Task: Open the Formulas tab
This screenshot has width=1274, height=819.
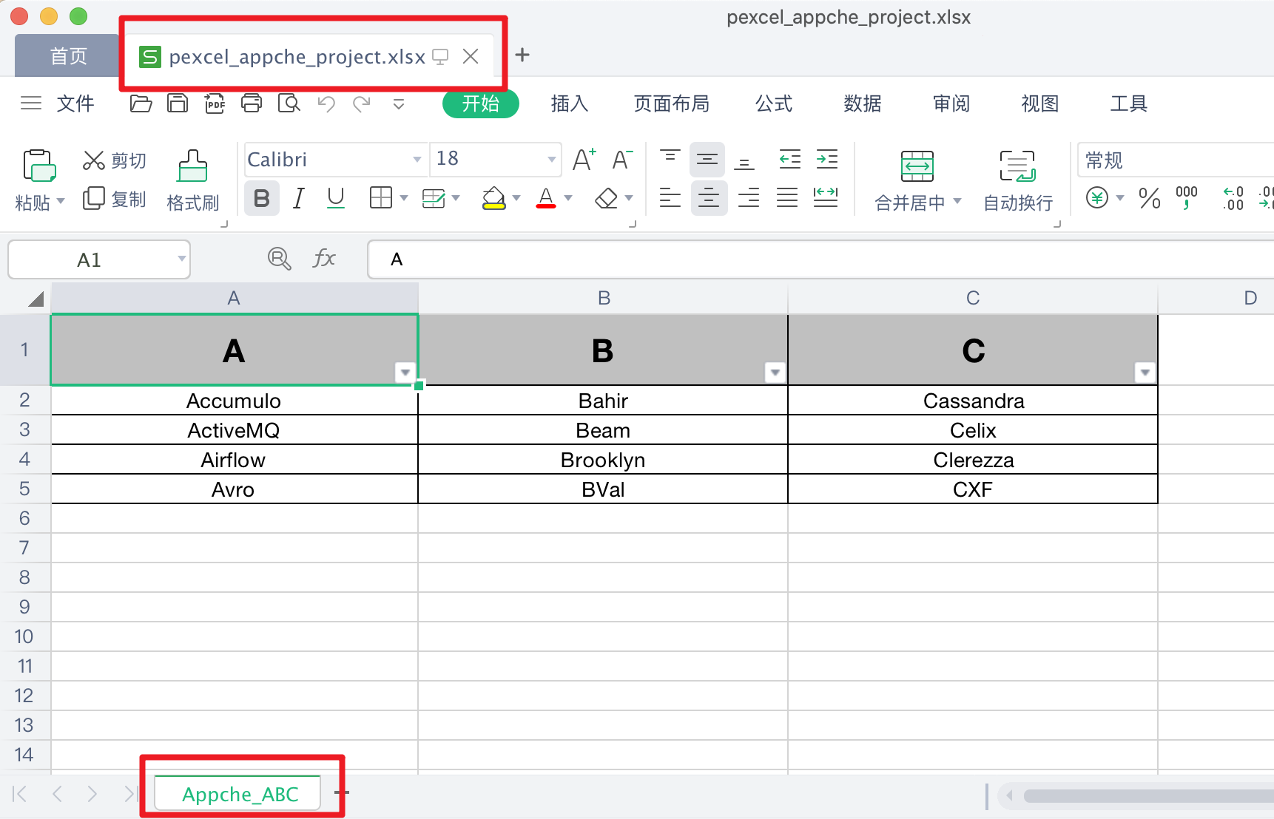Action: [x=774, y=103]
